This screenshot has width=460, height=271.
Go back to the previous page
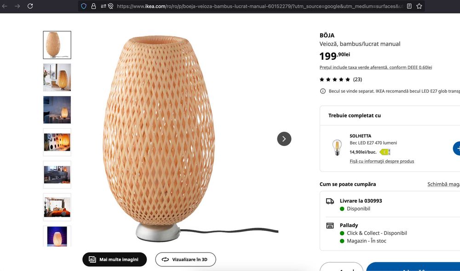(5, 6)
